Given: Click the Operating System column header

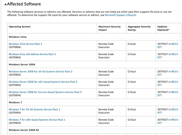Looking at the screenshot, I should [x=19, y=27].
